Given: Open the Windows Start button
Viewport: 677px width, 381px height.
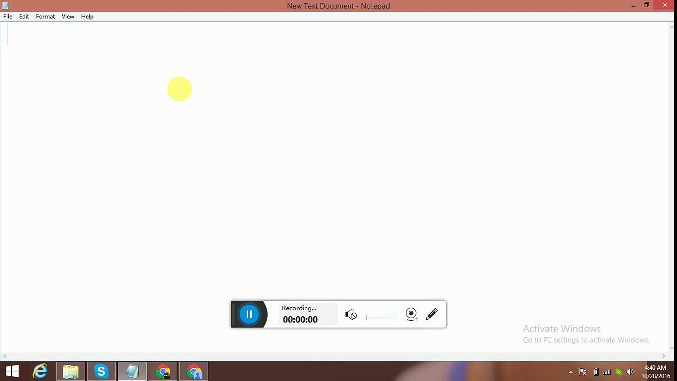Looking at the screenshot, I should click(12, 371).
